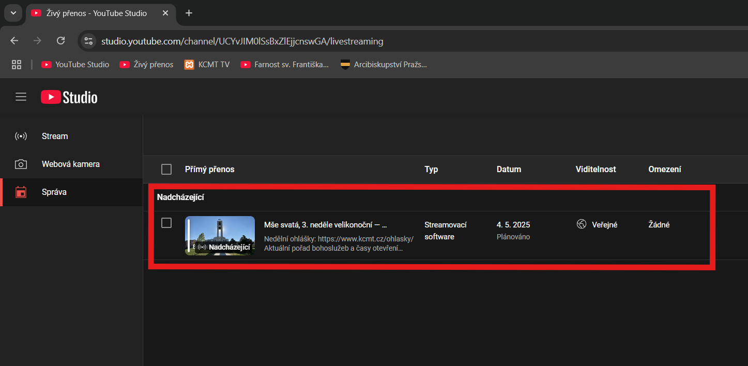This screenshot has width=748, height=366.
Task: Click the Správa calendar icon
Action: coord(21,192)
